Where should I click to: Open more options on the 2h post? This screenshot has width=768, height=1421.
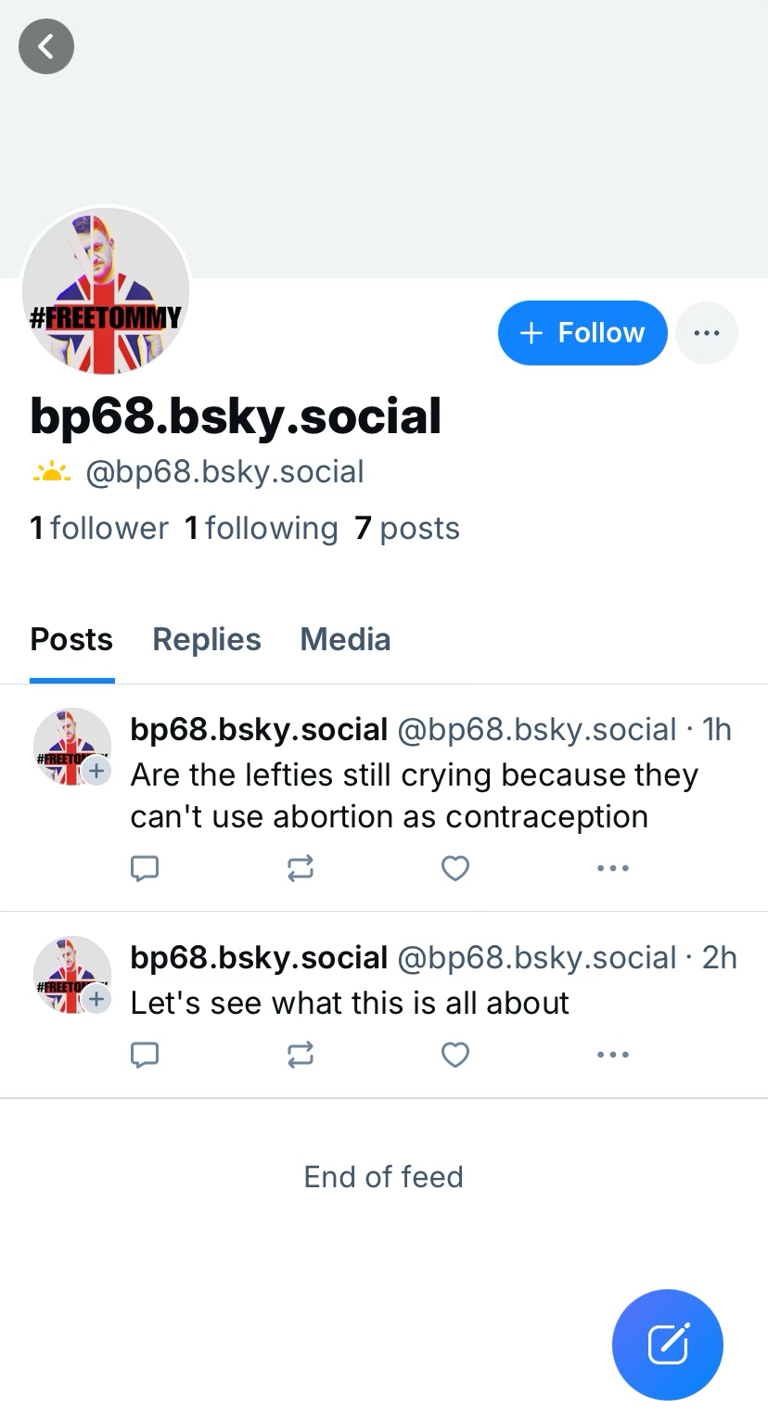click(x=613, y=1055)
